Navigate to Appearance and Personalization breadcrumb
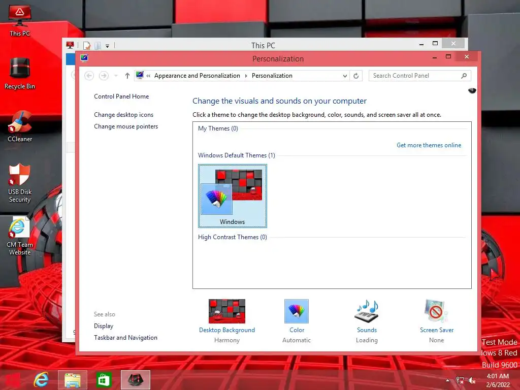Screen dimensions: 520x390 point(197,76)
